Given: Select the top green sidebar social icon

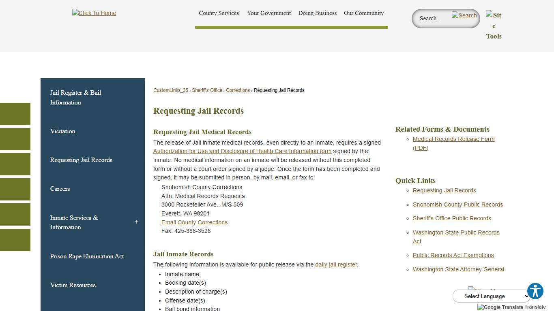Looking at the screenshot, I should point(15,114).
